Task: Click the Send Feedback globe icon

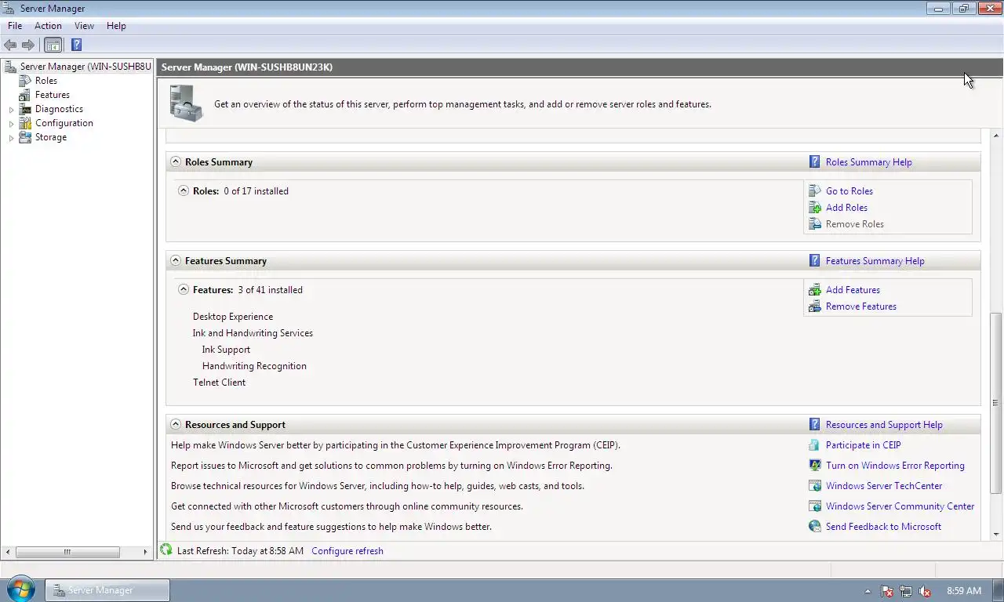Action: [x=815, y=527]
